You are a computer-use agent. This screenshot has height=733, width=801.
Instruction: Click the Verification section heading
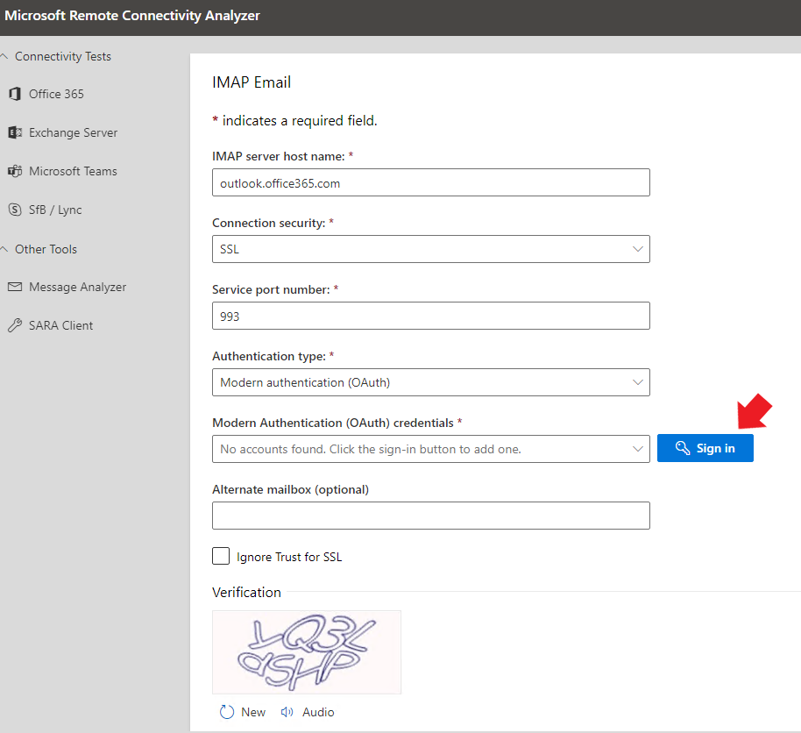[x=247, y=593]
